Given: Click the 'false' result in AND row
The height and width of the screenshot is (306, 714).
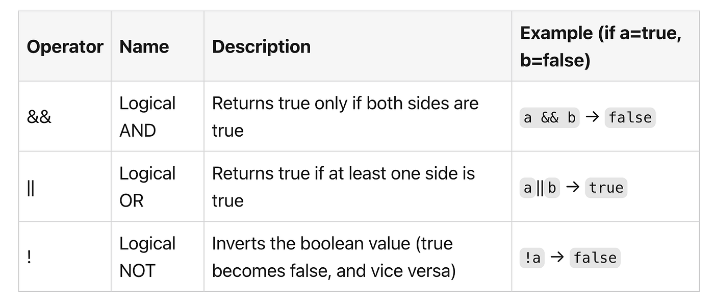Looking at the screenshot, I should (630, 118).
